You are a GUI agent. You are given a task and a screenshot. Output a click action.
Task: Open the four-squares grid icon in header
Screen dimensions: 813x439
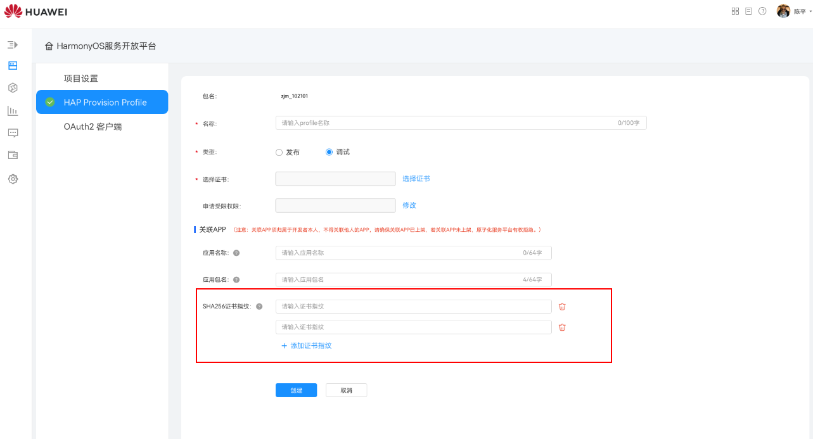[736, 11]
